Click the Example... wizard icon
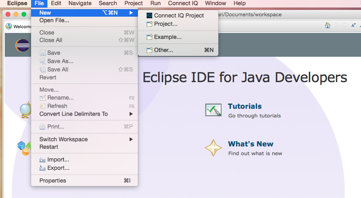The image size is (361, 198). pyautogui.click(x=149, y=37)
